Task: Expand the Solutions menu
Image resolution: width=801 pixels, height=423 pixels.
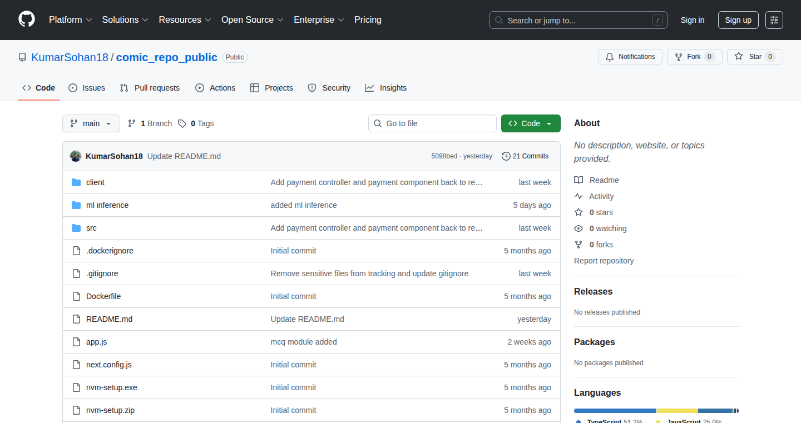Action: (x=125, y=20)
